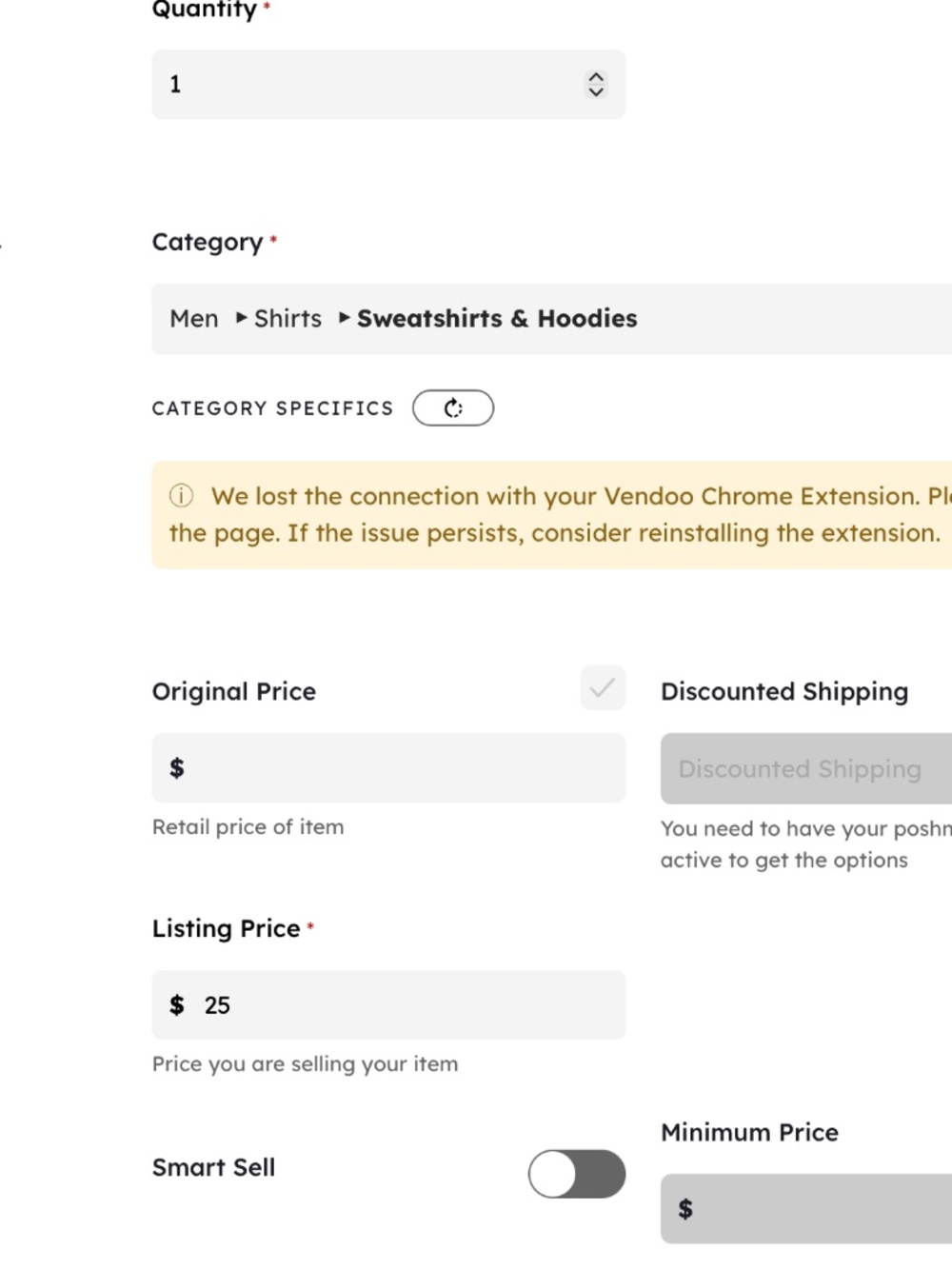Screen dimensions: 952x1269
Task: Click the dollar icon in Original Price
Action: (177, 767)
